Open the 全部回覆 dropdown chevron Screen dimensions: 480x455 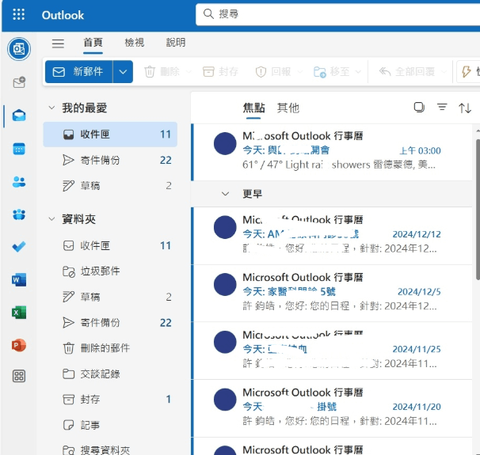(444, 72)
